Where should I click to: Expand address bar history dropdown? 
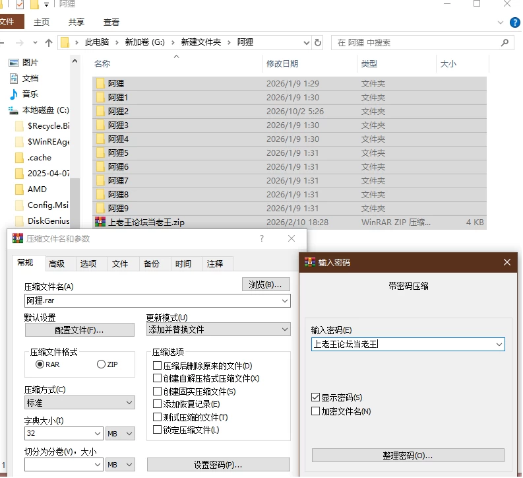coord(306,43)
